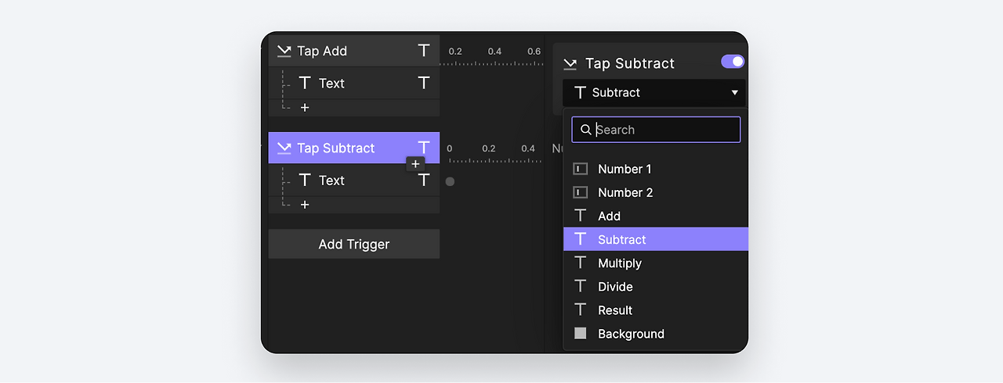1003x383 pixels.
Task: Choose Result from the layer list
Action: click(615, 310)
